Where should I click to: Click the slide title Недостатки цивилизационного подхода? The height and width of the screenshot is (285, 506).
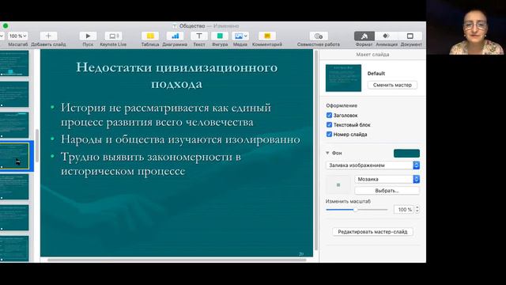click(177, 75)
